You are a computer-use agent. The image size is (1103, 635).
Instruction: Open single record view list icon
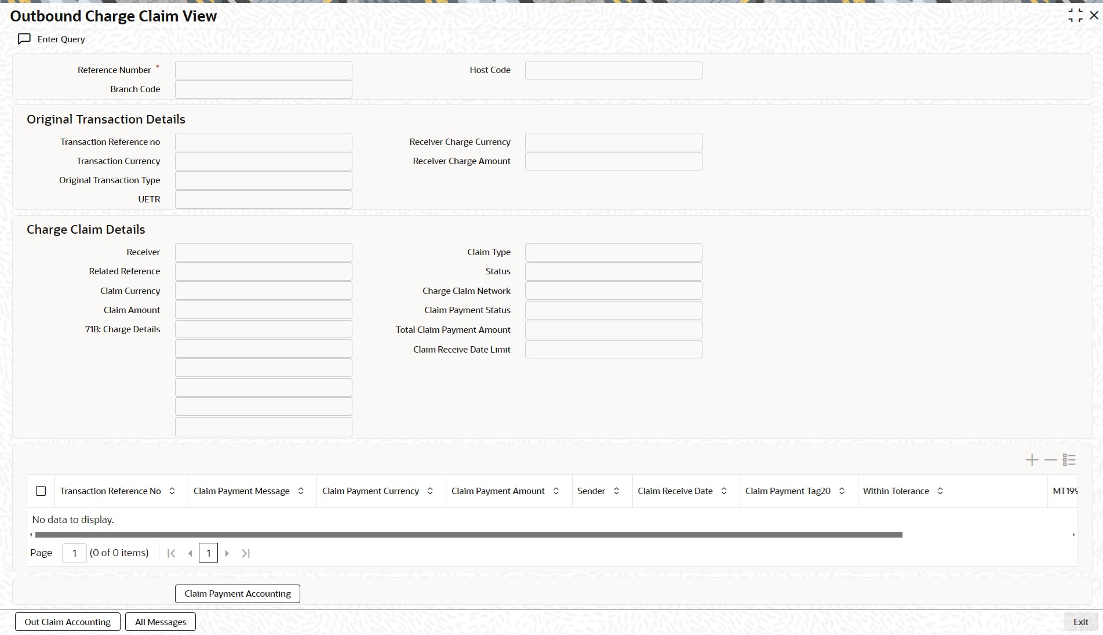click(1069, 460)
